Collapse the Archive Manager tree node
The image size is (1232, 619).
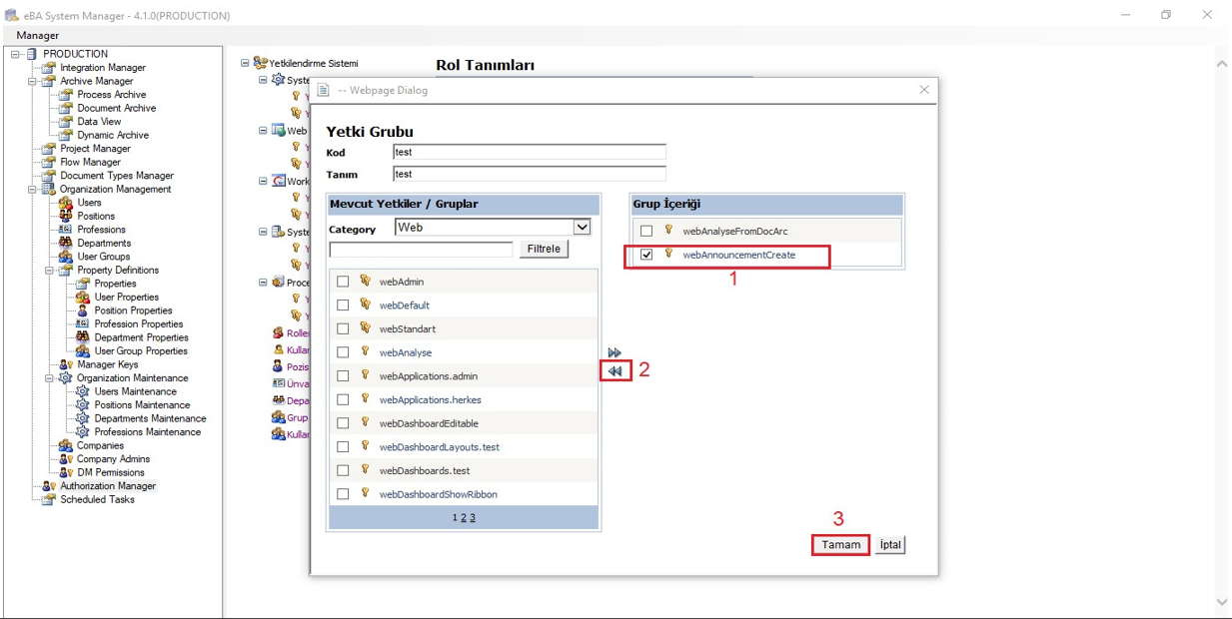32,81
